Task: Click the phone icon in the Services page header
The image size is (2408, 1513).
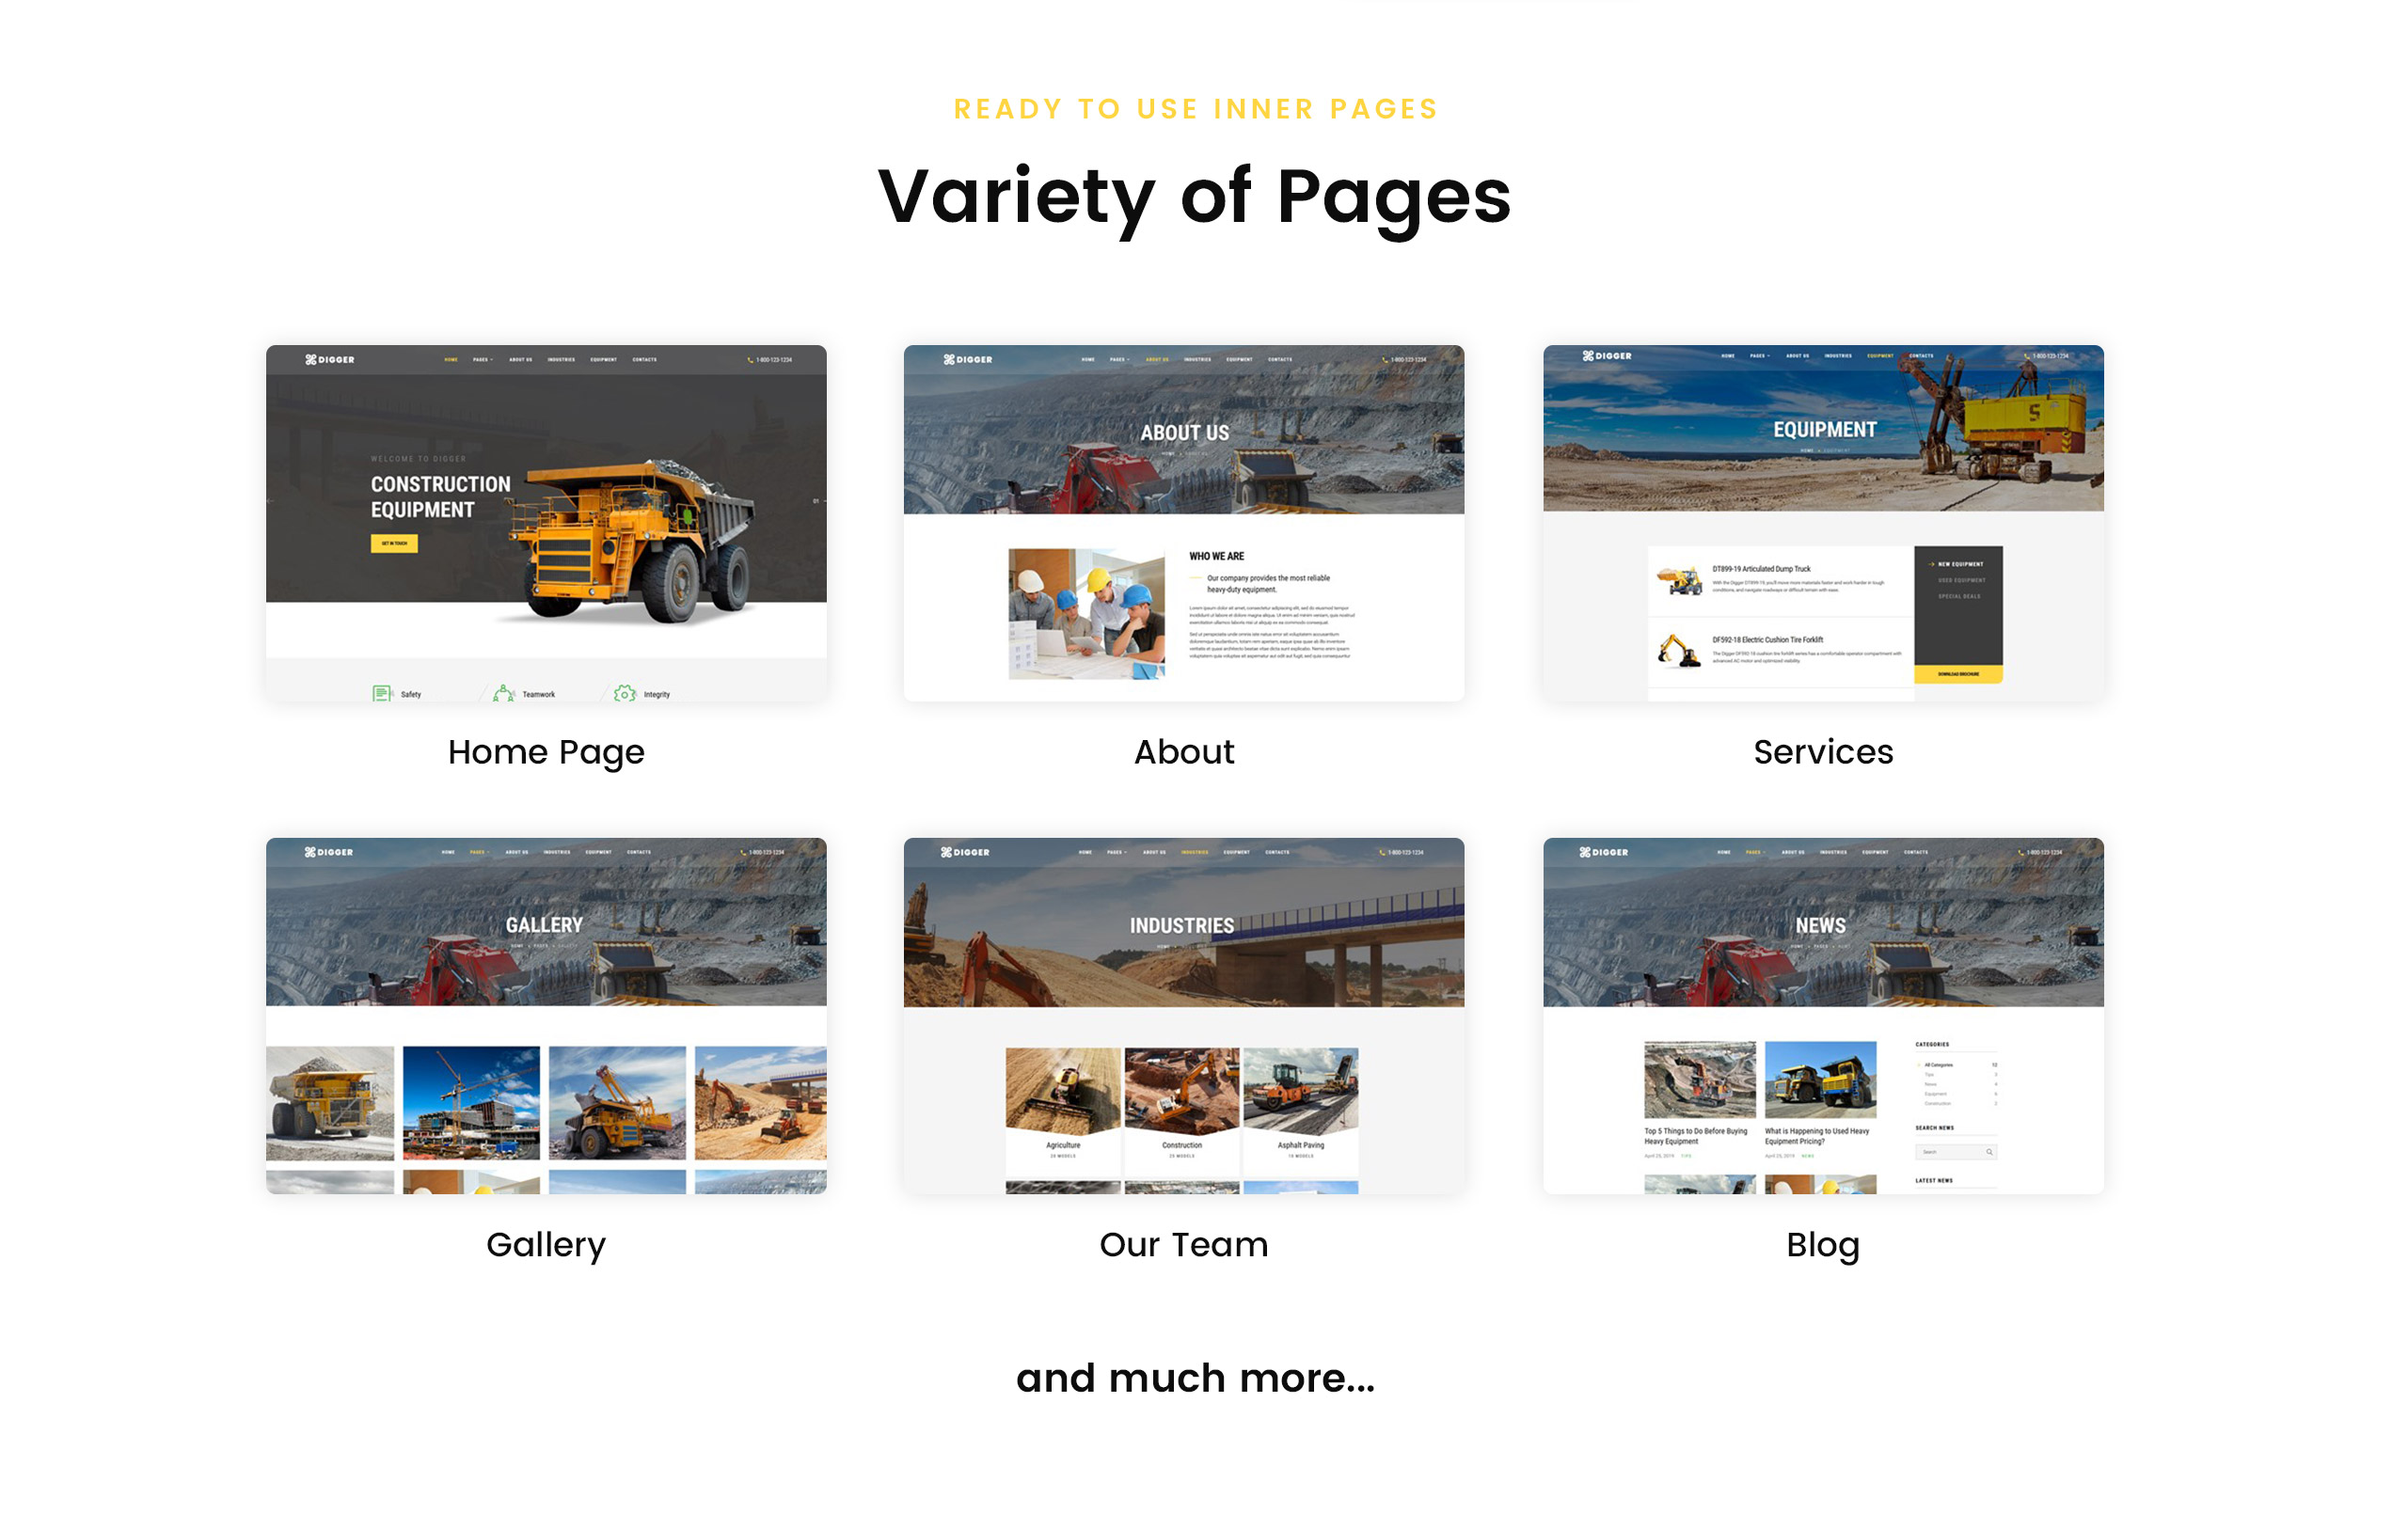Action: pos(2026,356)
